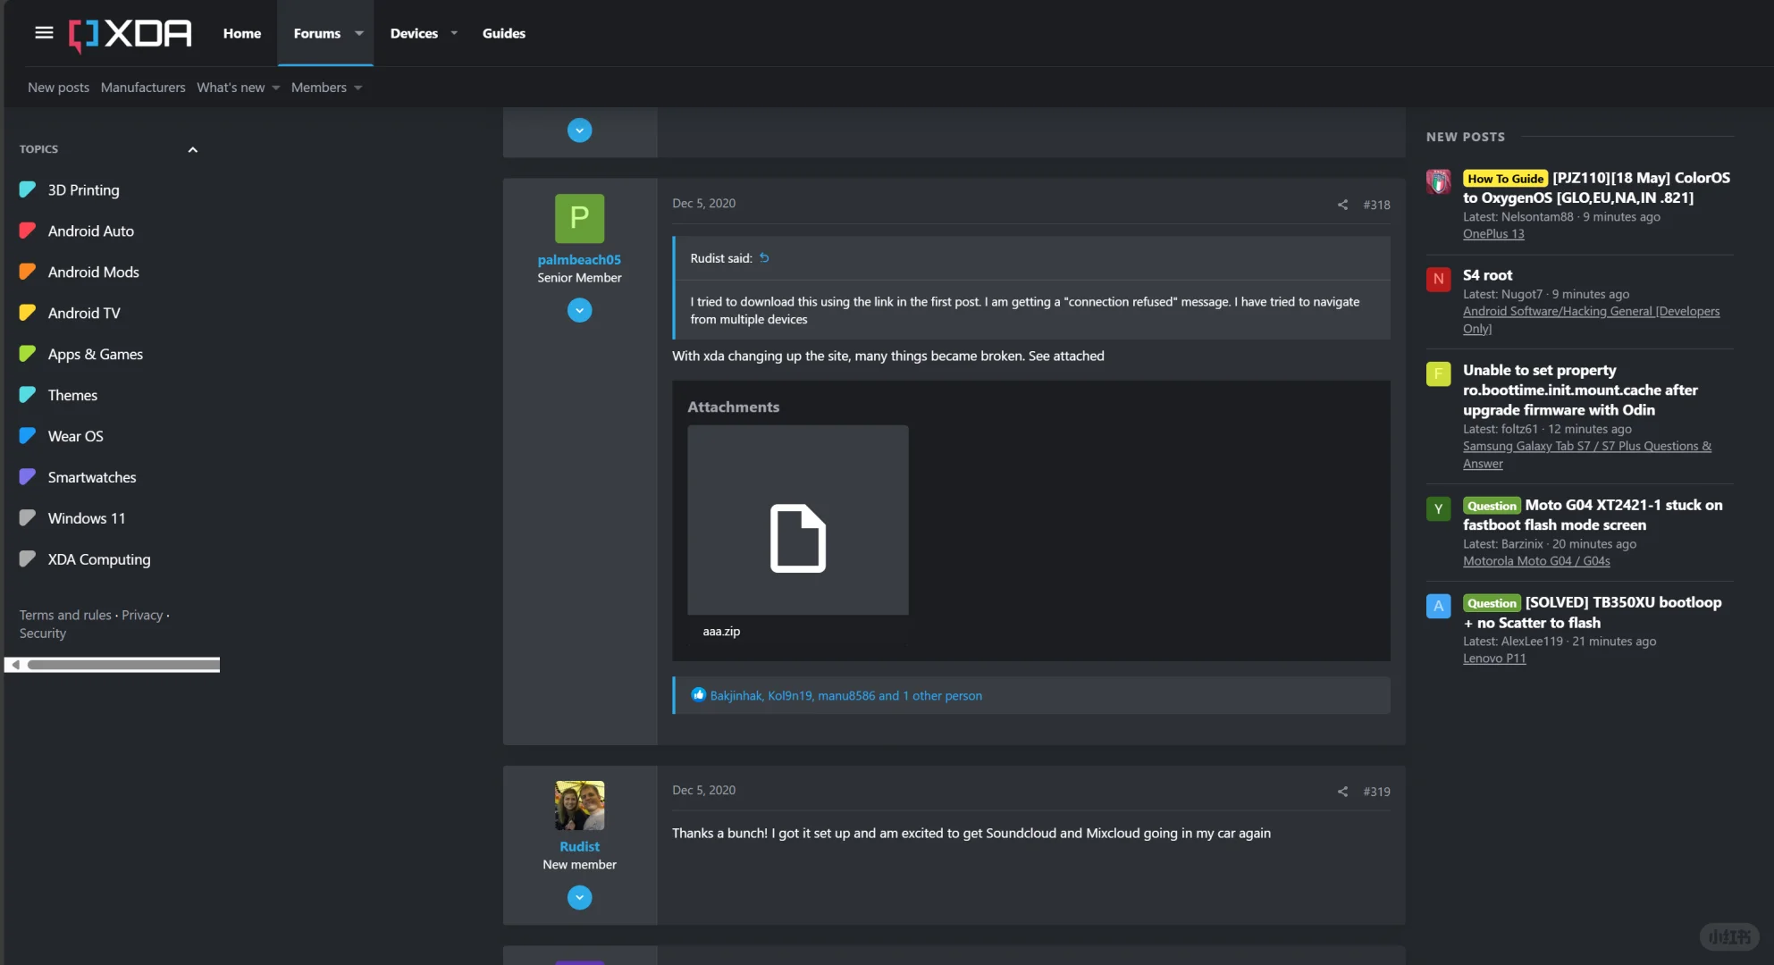Click the sidebar horizontal scrollbar
Image resolution: width=1774 pixels, height=965 pixels.
[x=122, y=665]
